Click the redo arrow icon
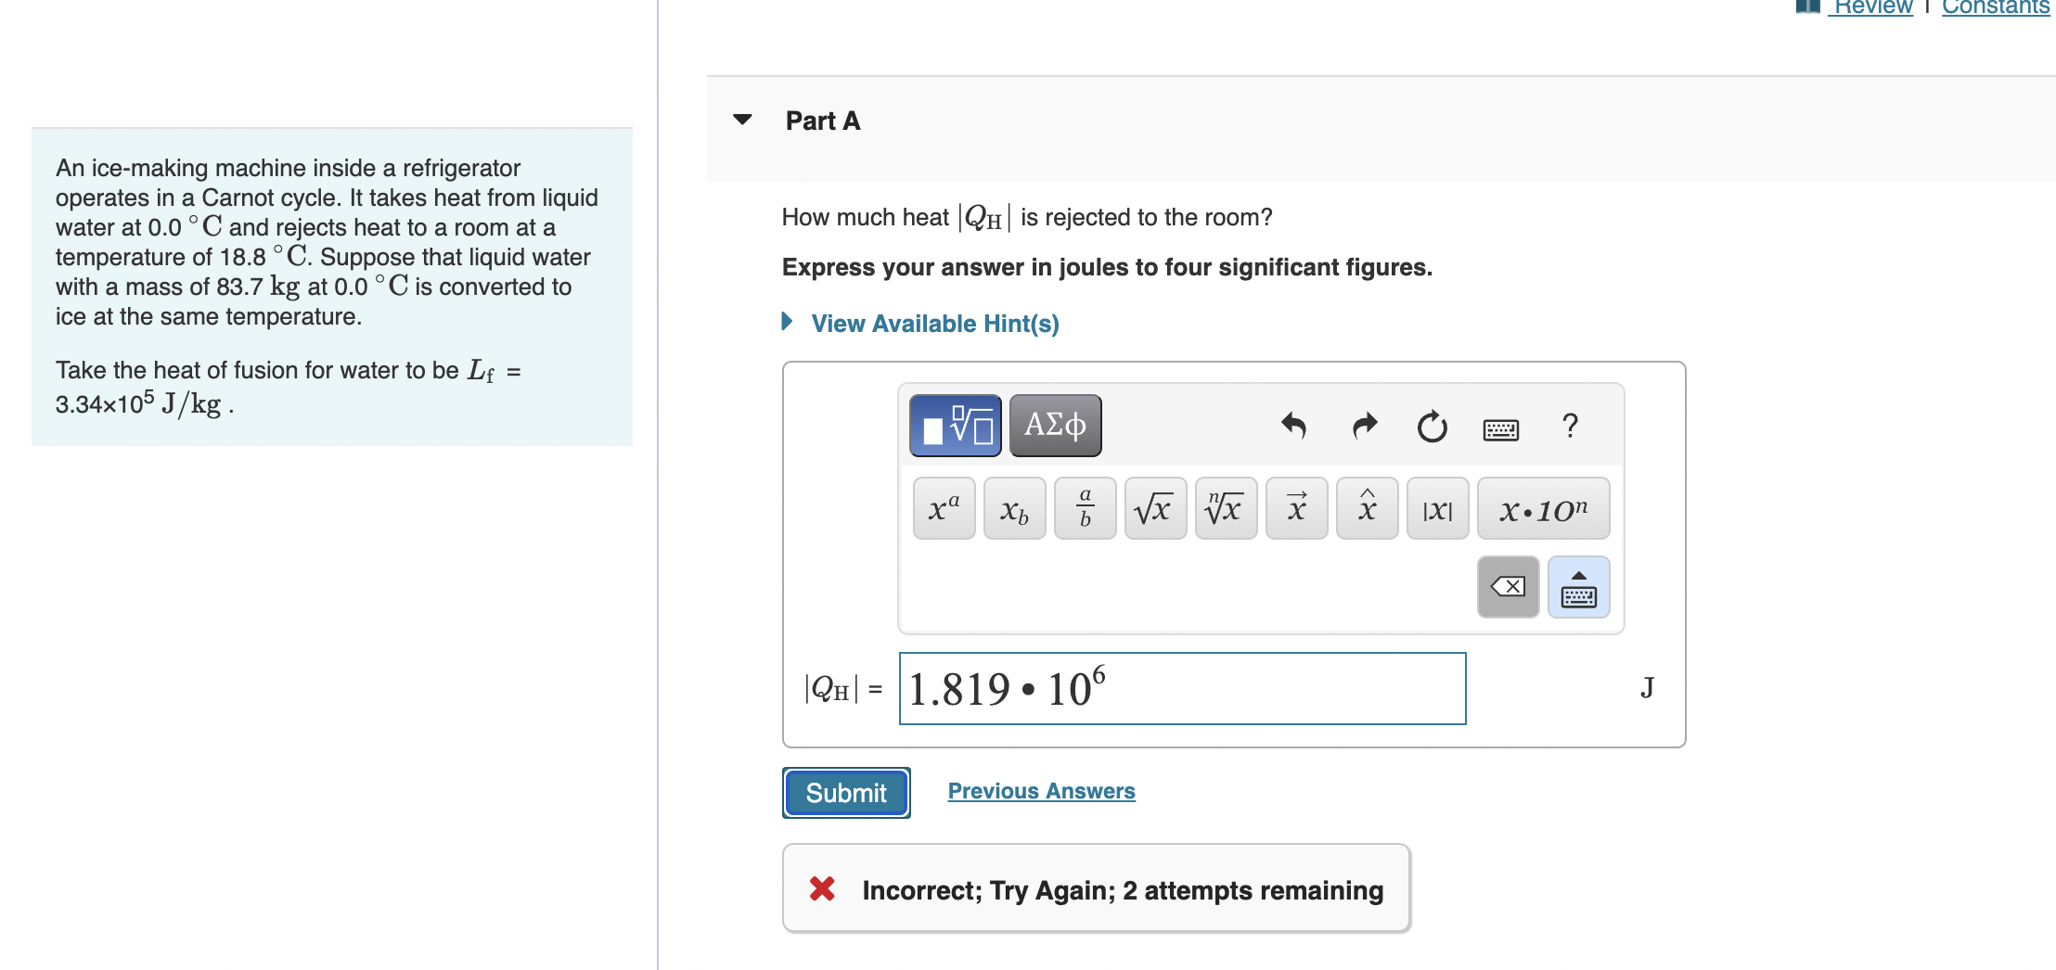Image resolution: width=2056 pixels, height=970 pixels. 1364,426
